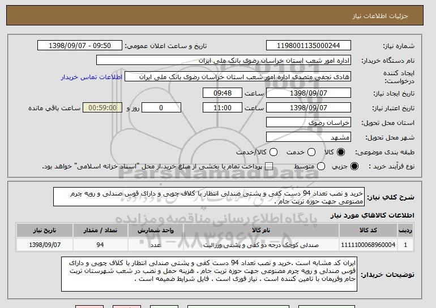This screenshot has height=308, width=436.
Task: Choose the جزیی purchase process option
Action: [354, 166]
